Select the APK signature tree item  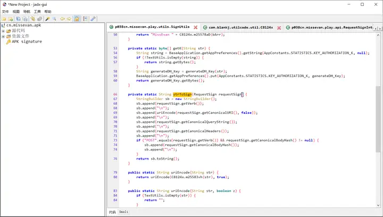[x=27, y=41]
